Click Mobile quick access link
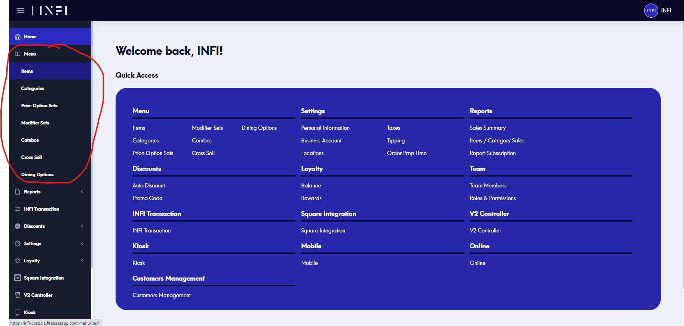 coord(309,263)
